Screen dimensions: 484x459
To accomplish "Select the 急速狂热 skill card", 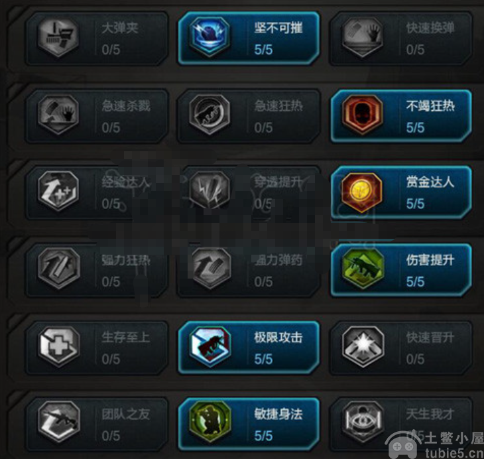I will pos(249,116).
